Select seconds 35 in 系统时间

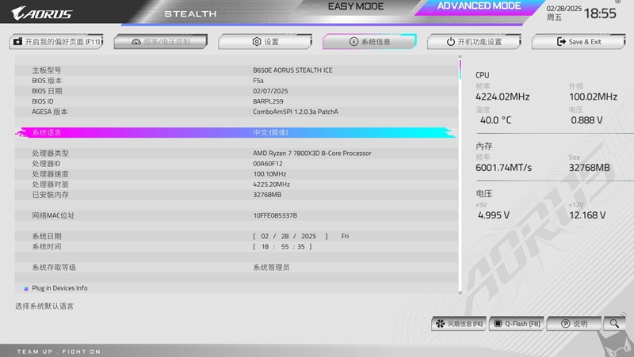[301, 247]
